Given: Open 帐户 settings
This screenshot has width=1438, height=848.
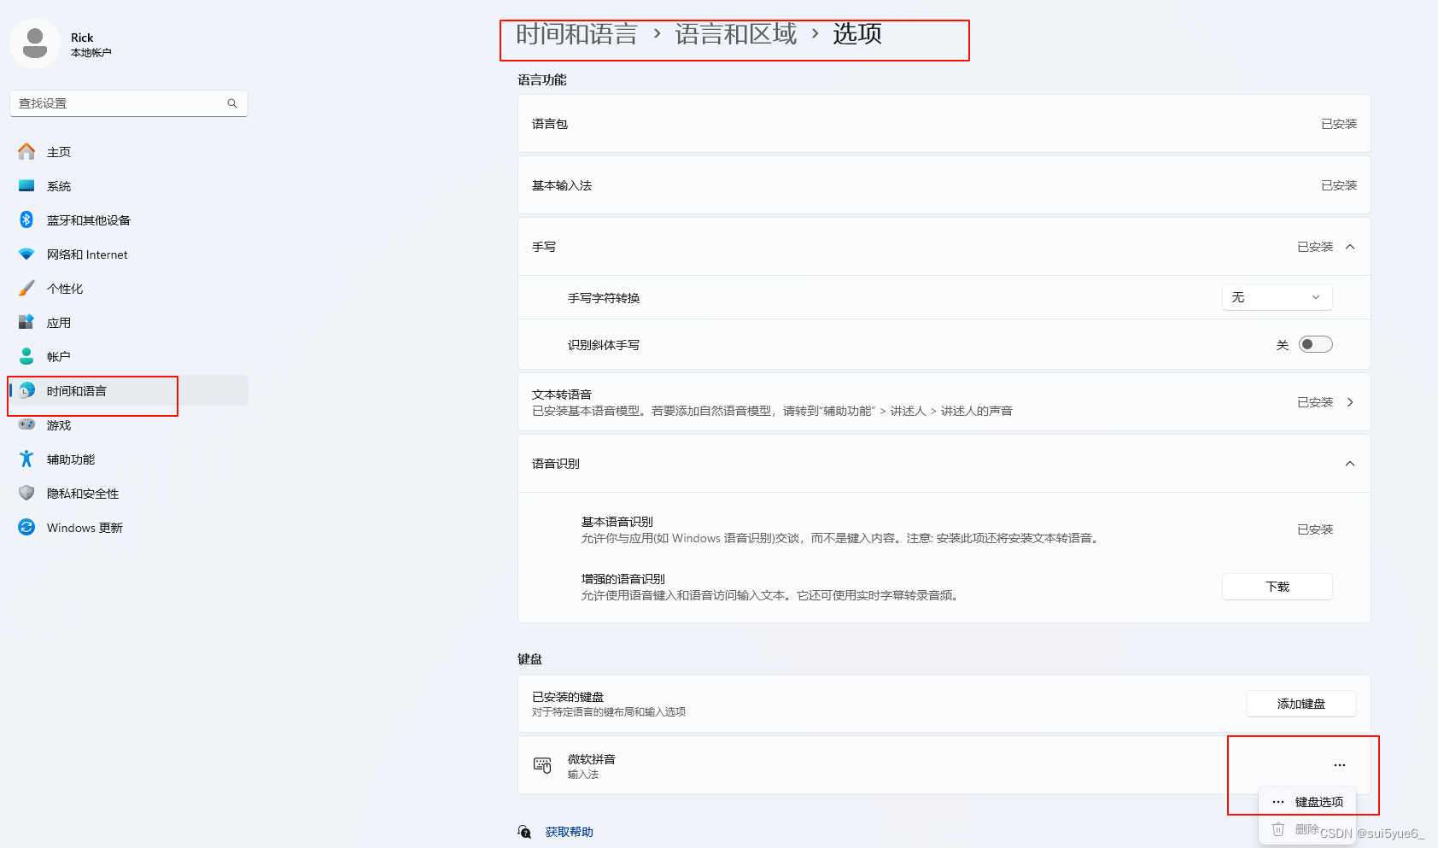Looking at the screenshot, I should (x=129, y=356).
